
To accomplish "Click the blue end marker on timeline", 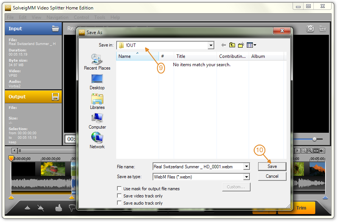I will coord(325,197).
